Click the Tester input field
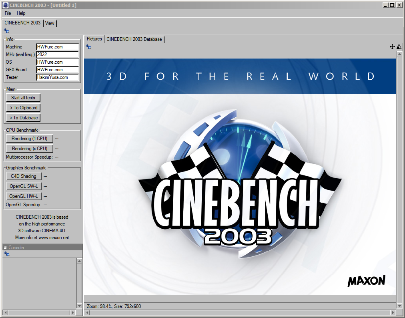 pyautogui.click(x=57, y=77)
